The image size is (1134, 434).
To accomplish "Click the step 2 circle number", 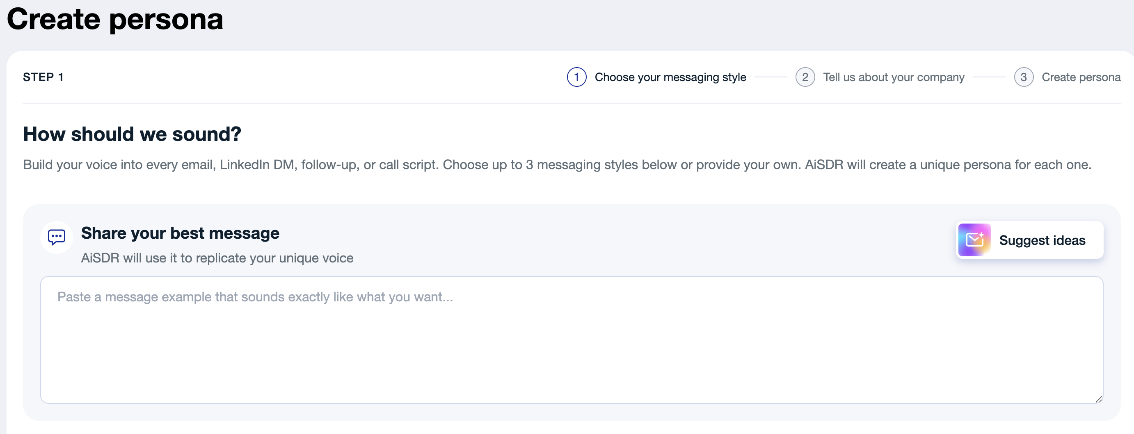I will [805, 77].
